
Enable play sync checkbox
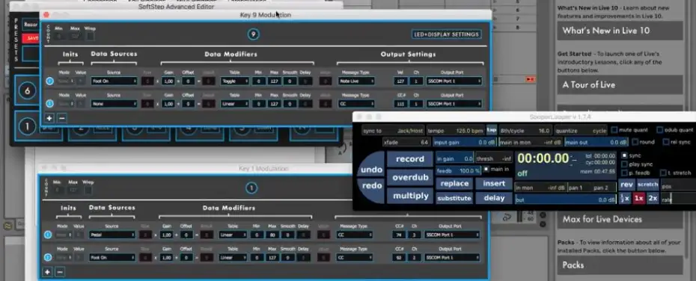[625, 164]
